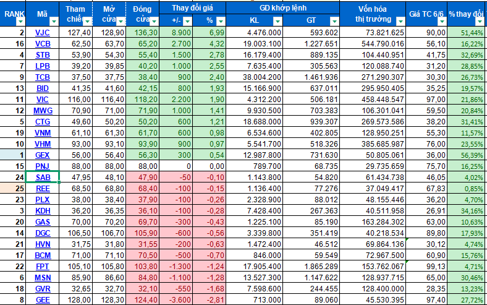Open the % price change filter dropdown

click(x=221, y=21)
